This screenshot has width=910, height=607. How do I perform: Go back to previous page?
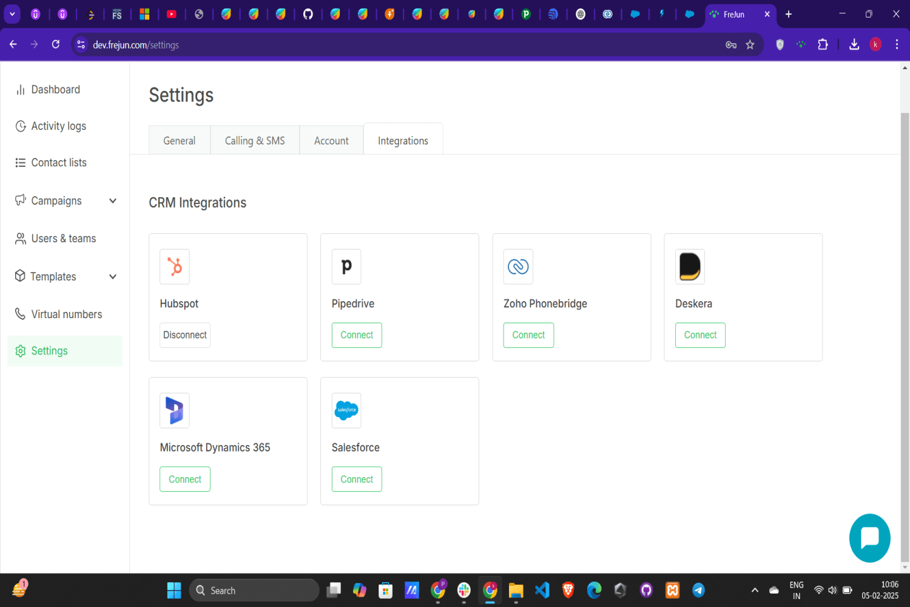13,44
